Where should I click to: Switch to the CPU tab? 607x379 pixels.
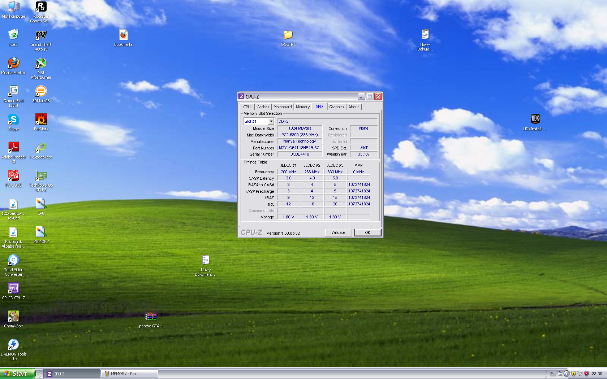pos(247,107)
